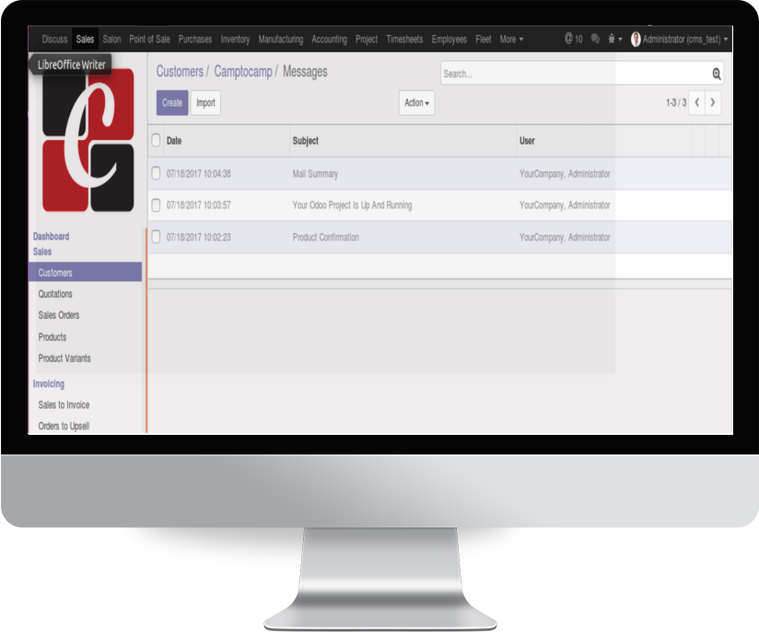Viewport: 759px width, 632px height.
Task: Check the Product Confirmation row checkbox
Action: [x=156, y=237]
